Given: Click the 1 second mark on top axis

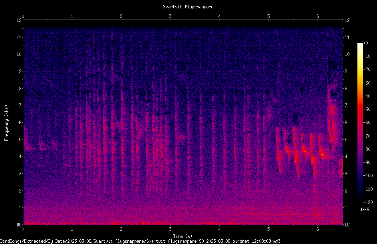Looking at the screenshot, I should coord(72,16).
